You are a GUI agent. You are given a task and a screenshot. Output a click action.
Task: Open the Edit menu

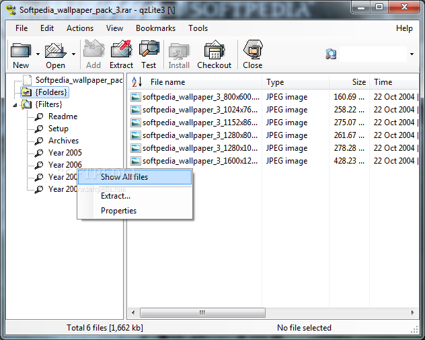pos(47,28)
